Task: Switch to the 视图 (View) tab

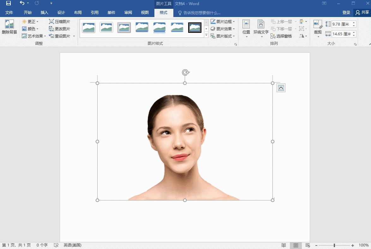Action: [x=145, y=12]
